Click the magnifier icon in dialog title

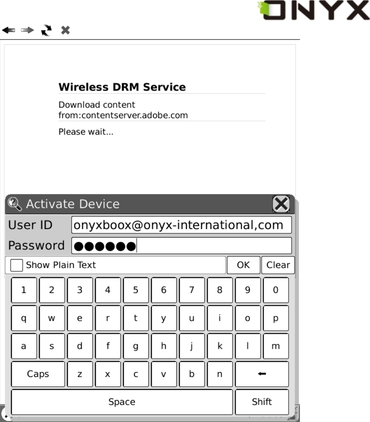point(14,204)
